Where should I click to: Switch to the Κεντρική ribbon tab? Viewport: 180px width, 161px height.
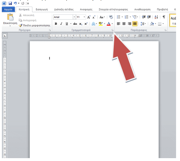click(x=24, y=9)
